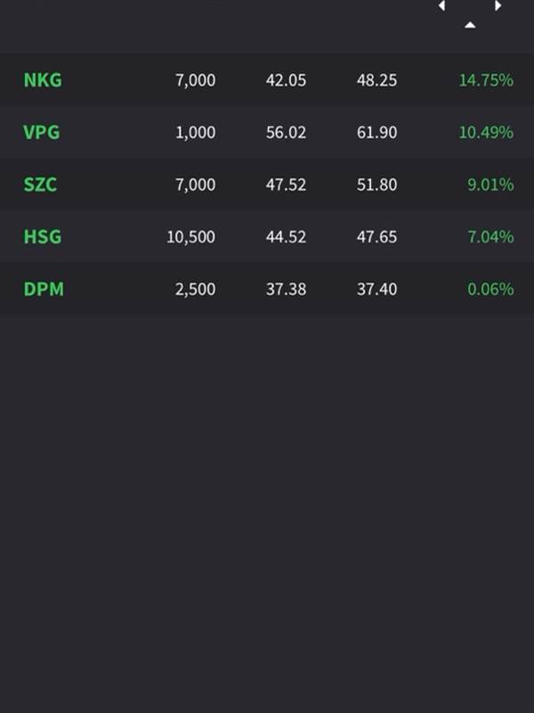Open the NKG stock ticker
Viewport: 534px width, 713px height.
[x=43, y=80]
